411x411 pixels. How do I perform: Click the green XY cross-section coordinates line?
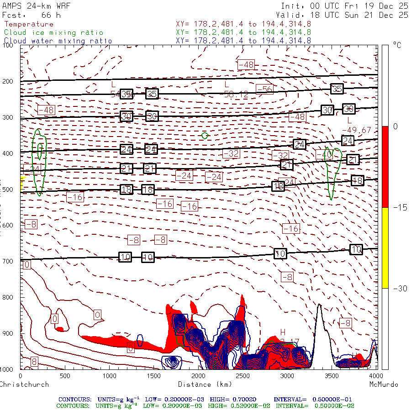point(243,32)
